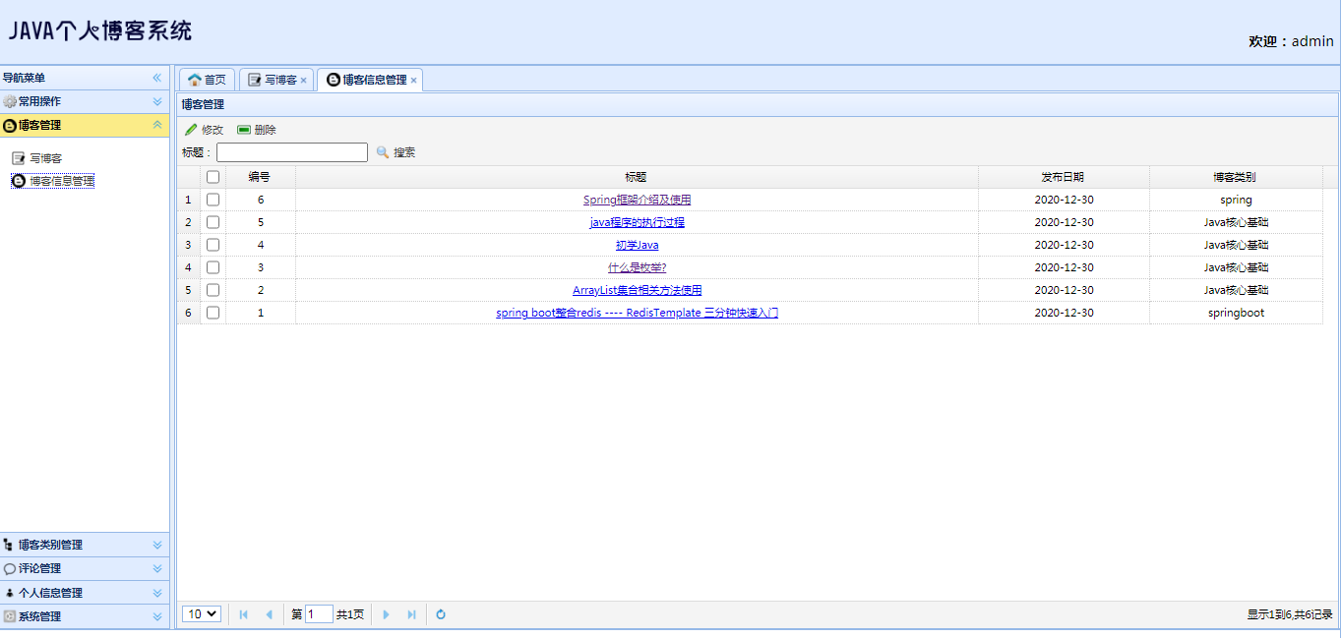Open the ArrayList集合相关方法使用 blog link
This screenshot has width=1341, height=638.
point(638,290)
